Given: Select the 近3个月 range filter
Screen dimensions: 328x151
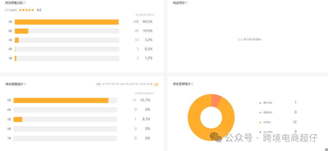Looking at the screenshot, I should 115,84.
